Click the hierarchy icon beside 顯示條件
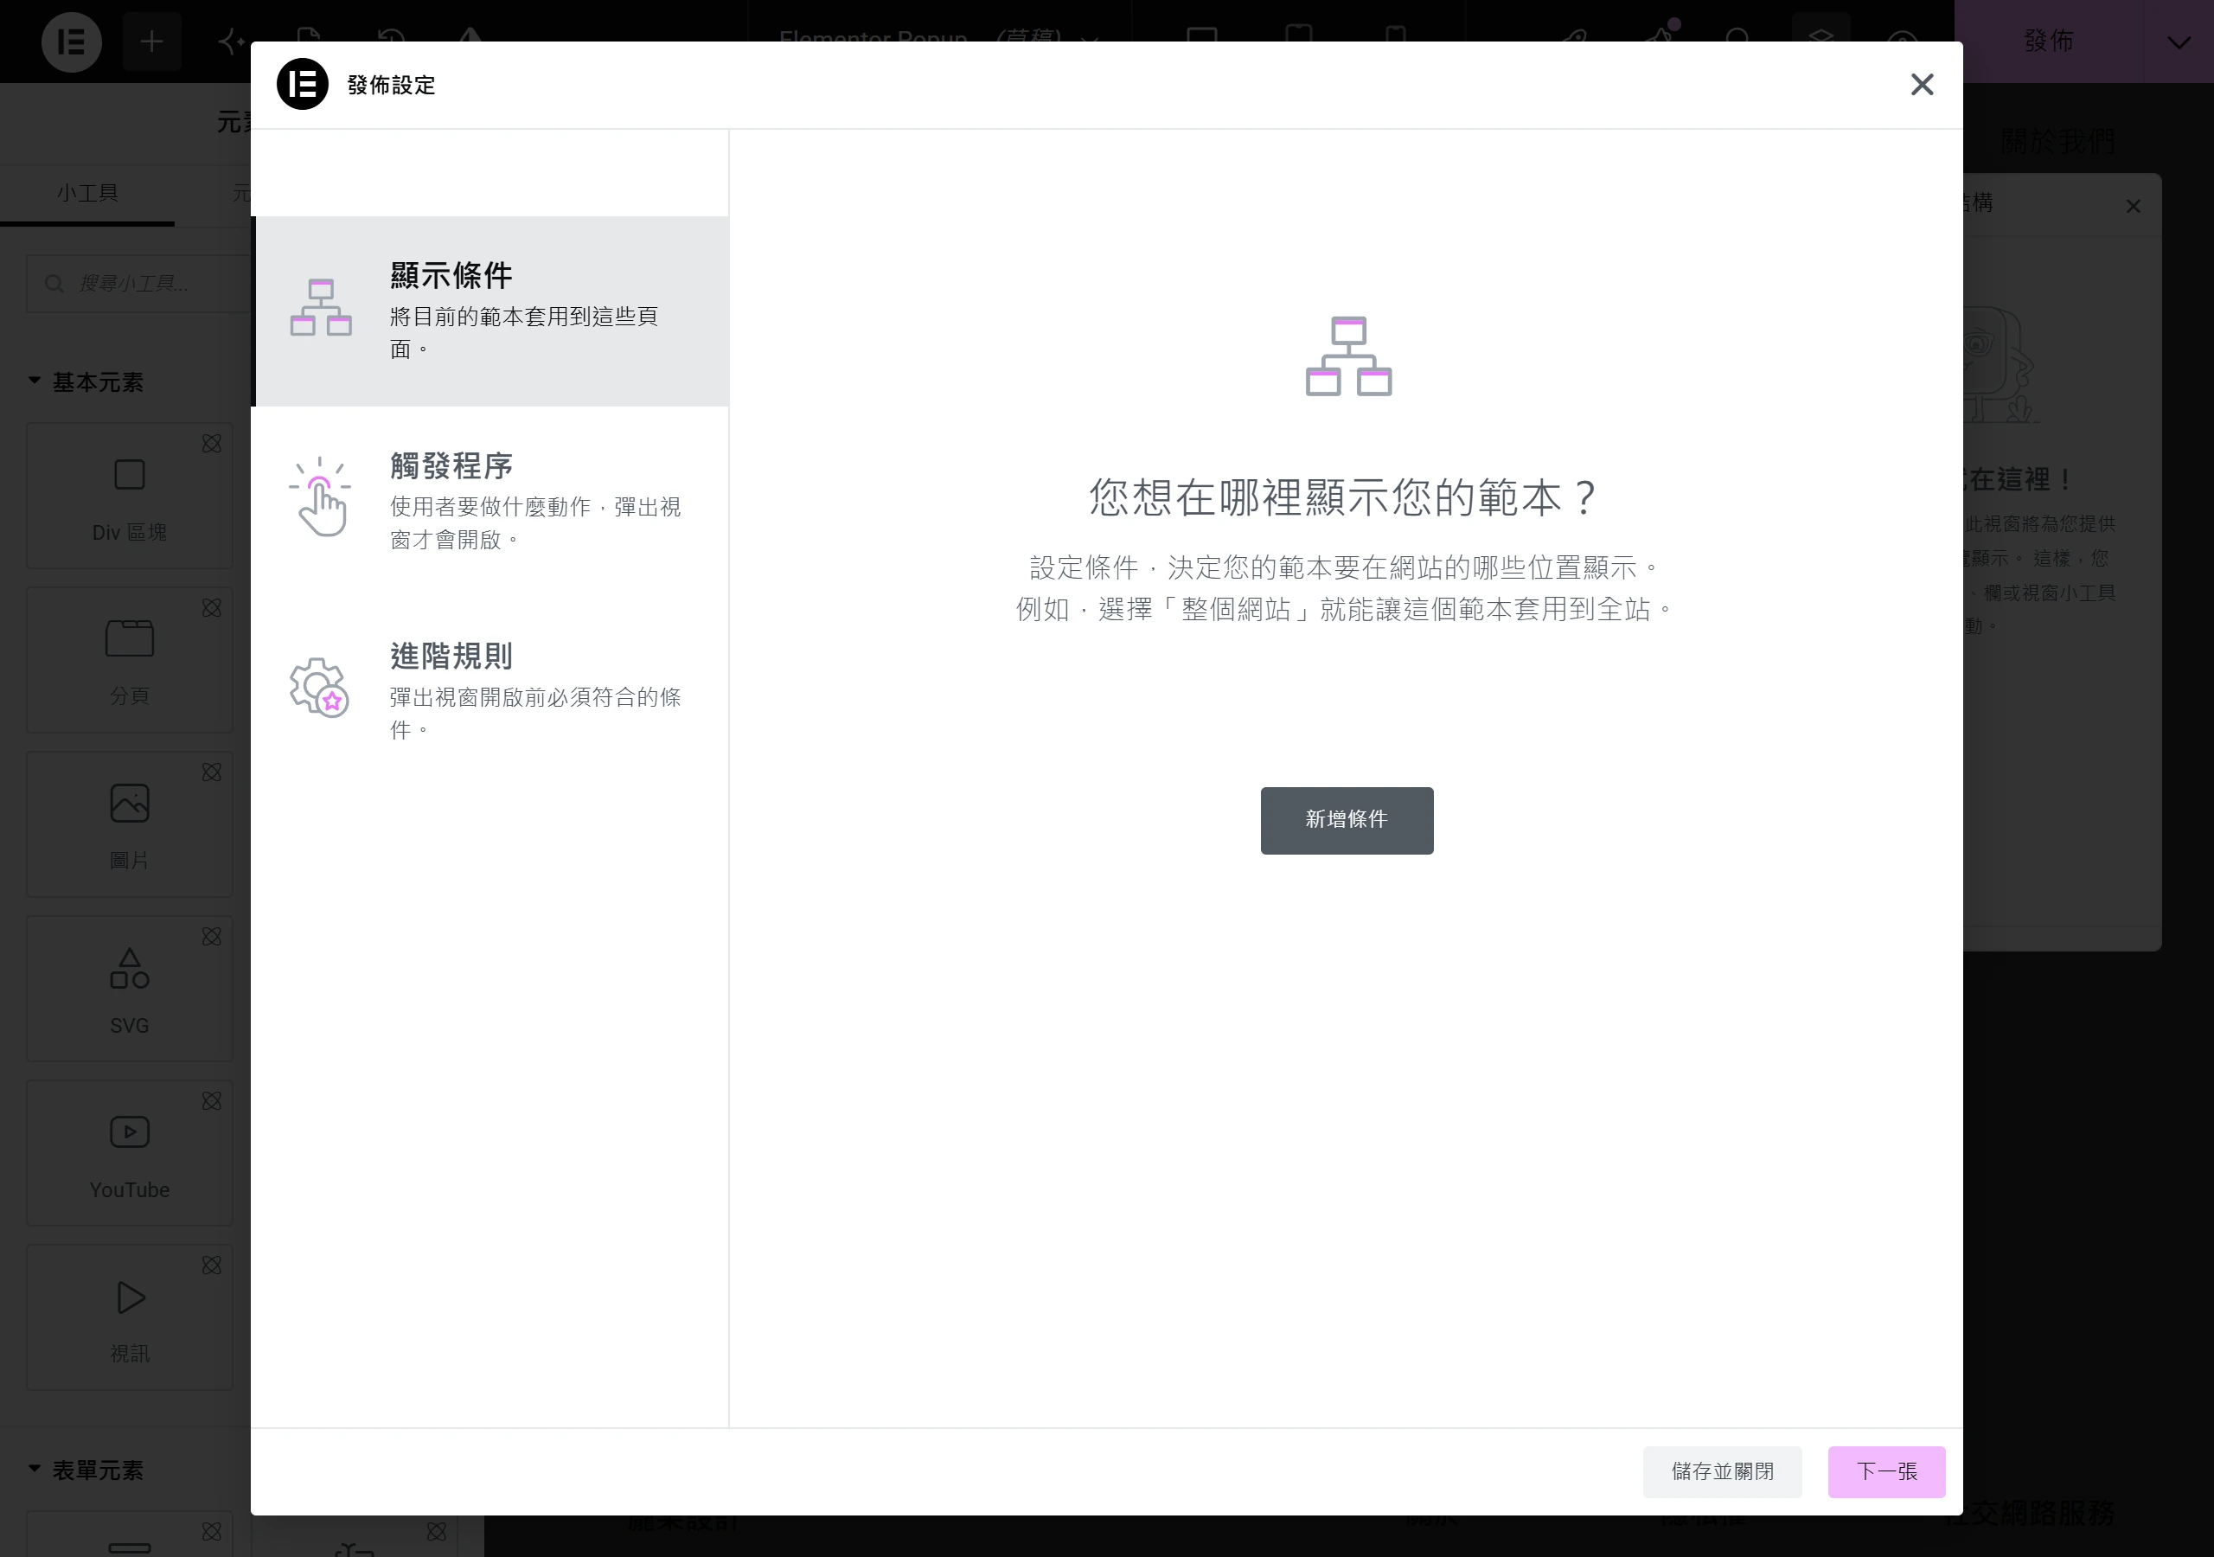The width and height of the screenshot is (2214, 1557). pos(321,308)
